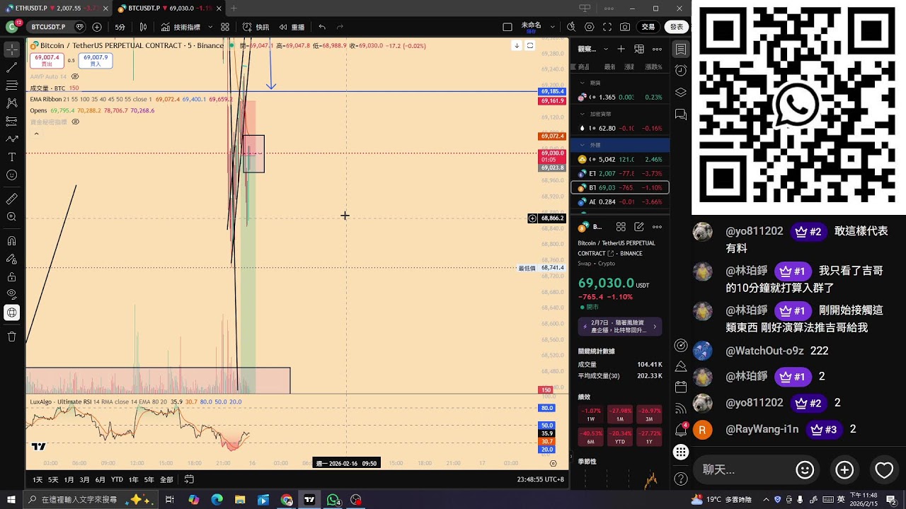Open the object tree layers panel
The image size is (906, 509).
pyautogui.click(x=681, y=93)
